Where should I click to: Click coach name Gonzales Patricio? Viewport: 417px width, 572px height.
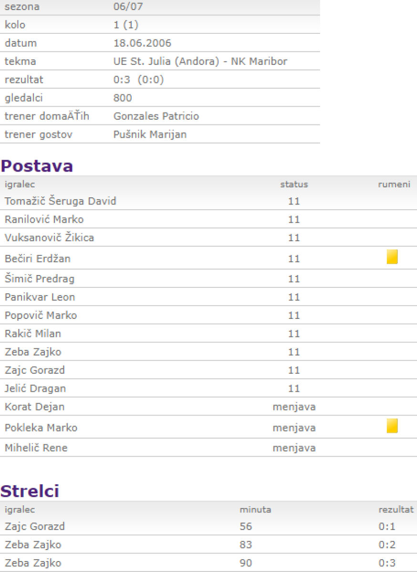pyautogui.click(x=156, y=116)
